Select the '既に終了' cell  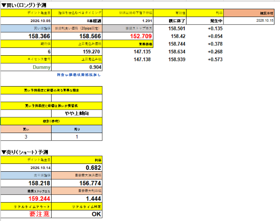[x=170, y=21]
